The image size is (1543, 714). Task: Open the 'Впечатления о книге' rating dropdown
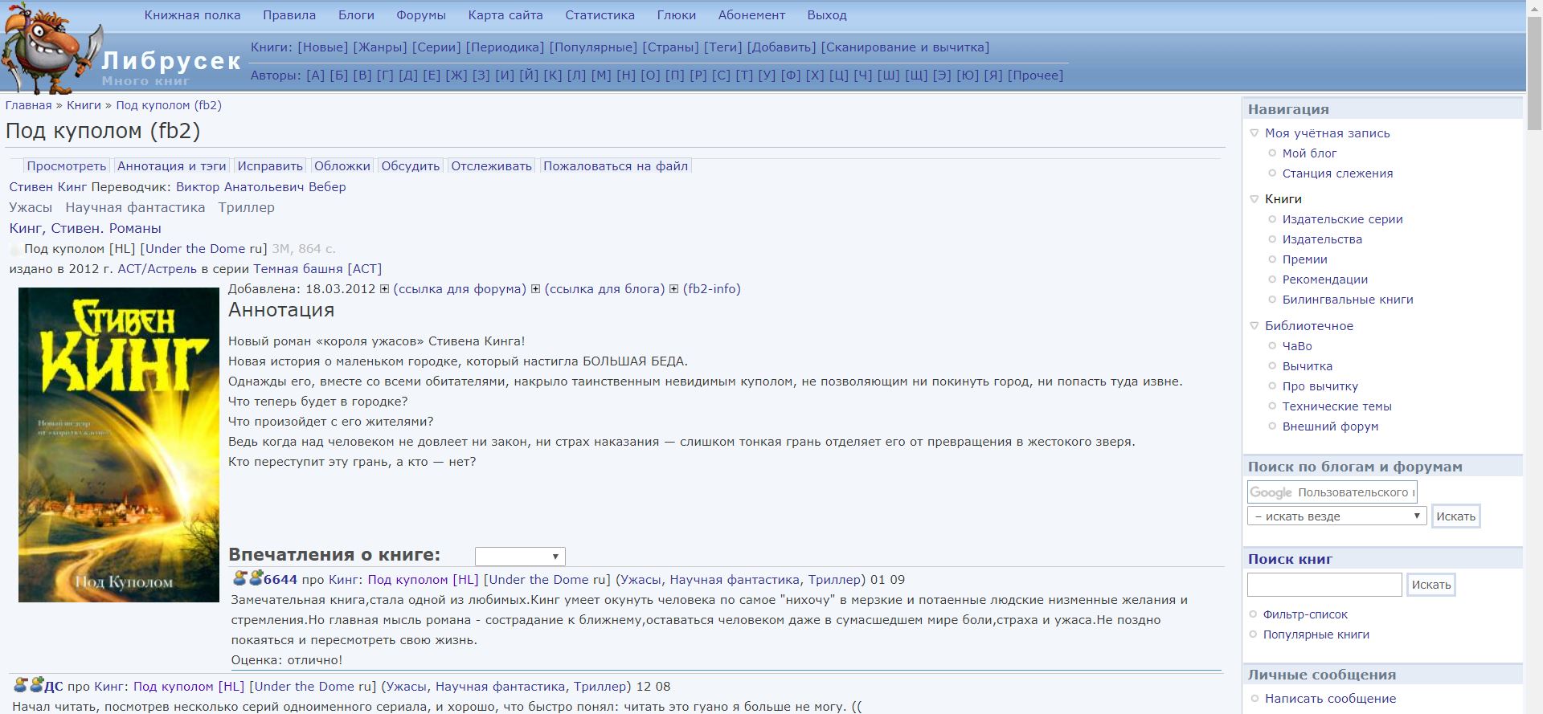pos(520,557)
